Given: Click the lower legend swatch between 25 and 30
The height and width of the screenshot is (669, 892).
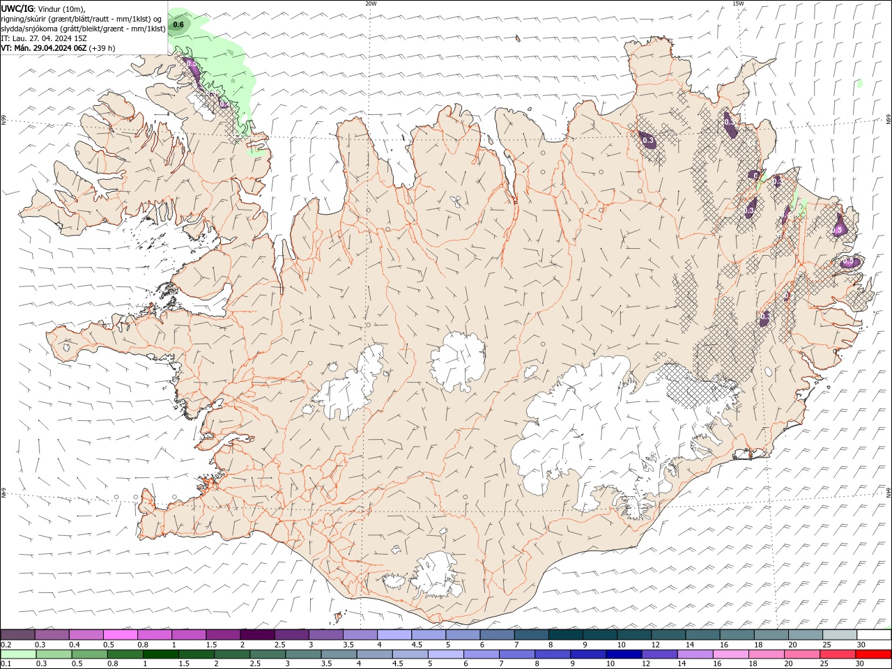Looking at the screenshot, I should (x=838, y=654).
